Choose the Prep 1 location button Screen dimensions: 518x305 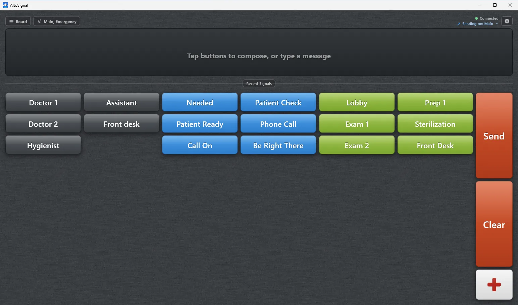tap(435, 102)
